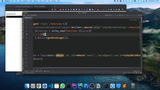160x90 pixels.
Task: Open Launchpad from the dock
Action: point(33,86)
